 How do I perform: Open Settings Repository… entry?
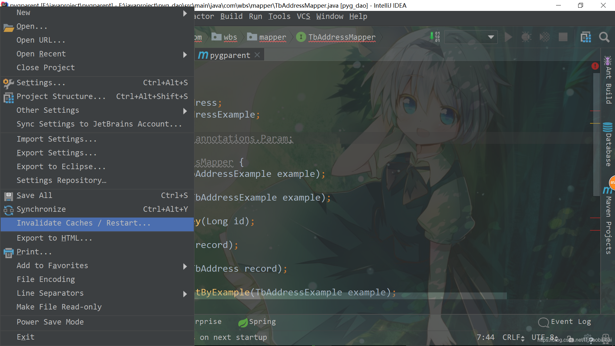click(x=97, y=180)
